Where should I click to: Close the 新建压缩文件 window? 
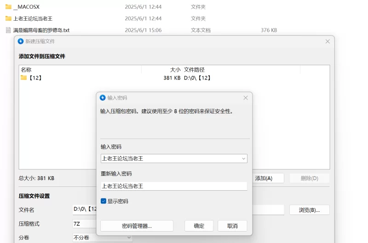tap(328, 41)
